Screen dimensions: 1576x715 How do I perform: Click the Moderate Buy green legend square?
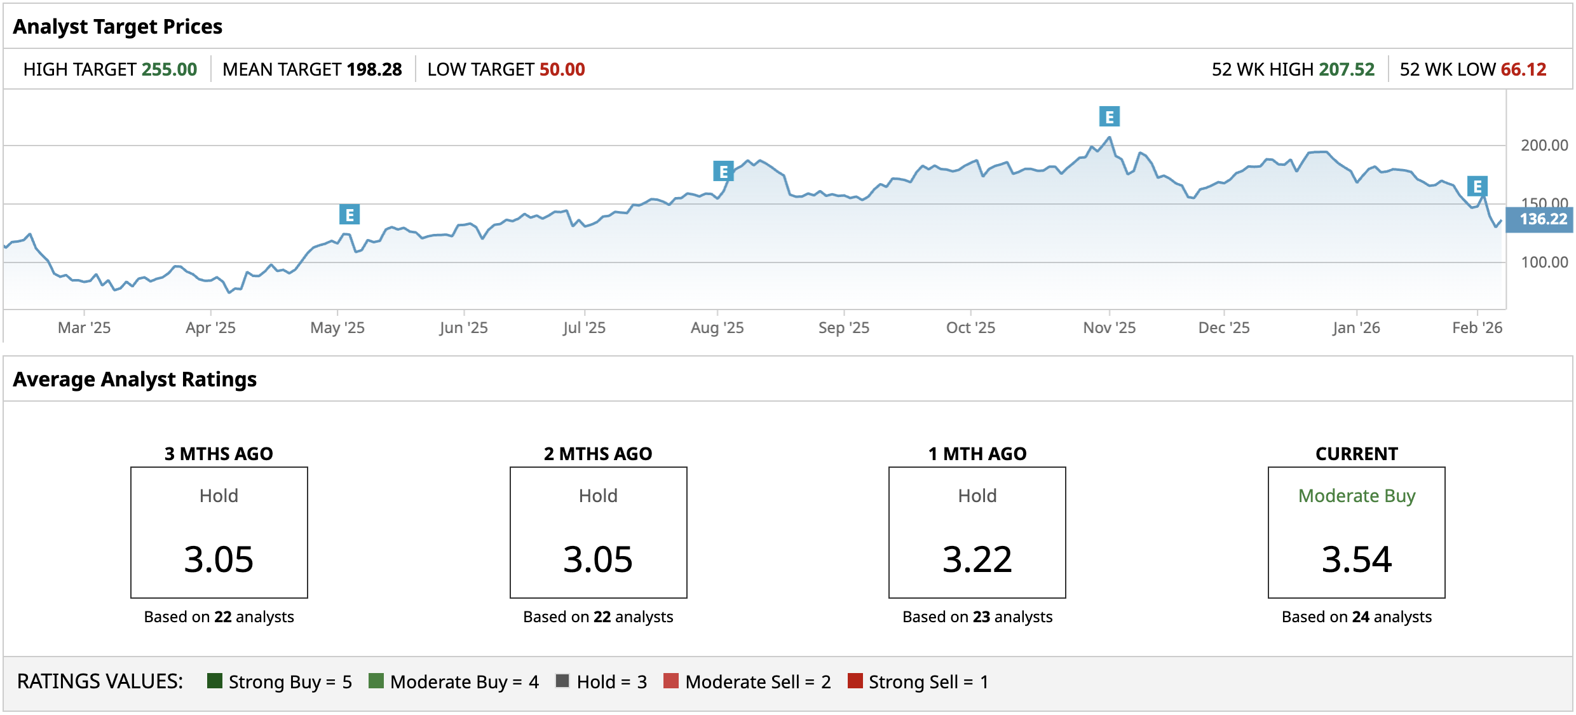(376, 681)
